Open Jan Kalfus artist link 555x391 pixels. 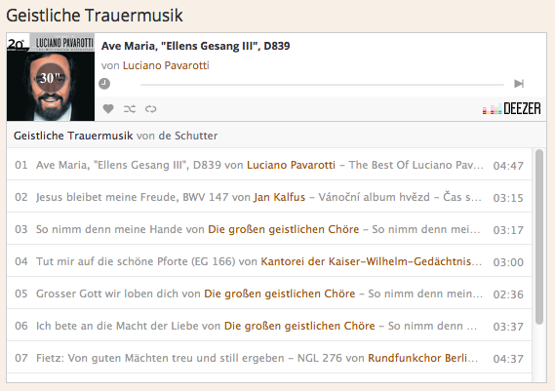pyautogui.click(x=279, y=197)
